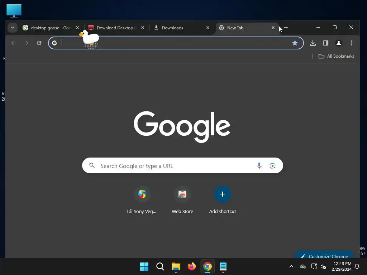Image resolution: width=367 pixels, height=275 pixels.
Task: Close the desktop goose Google tab
Action: tap(77, 28)
